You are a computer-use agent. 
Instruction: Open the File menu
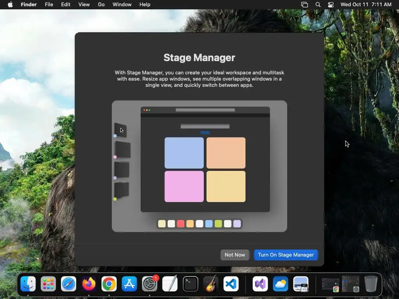pos(49,5)
